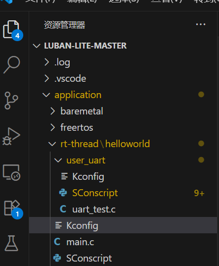Open the SConscript file marked 9+
219x266 pixels.
[x=123, y=193]
